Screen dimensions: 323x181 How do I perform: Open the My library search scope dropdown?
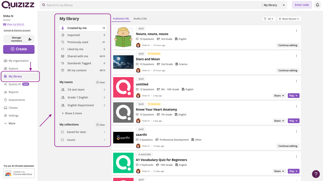coord(274,5)
